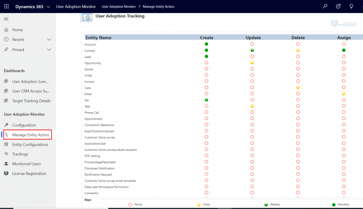This screenshot has width=363, height=209.
Task: Open Entity Configurations from the sidebar
Action: click(x=31, y=144)
